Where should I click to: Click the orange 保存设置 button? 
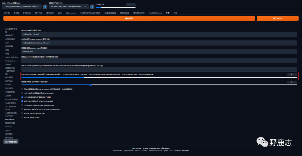[129, 18]
